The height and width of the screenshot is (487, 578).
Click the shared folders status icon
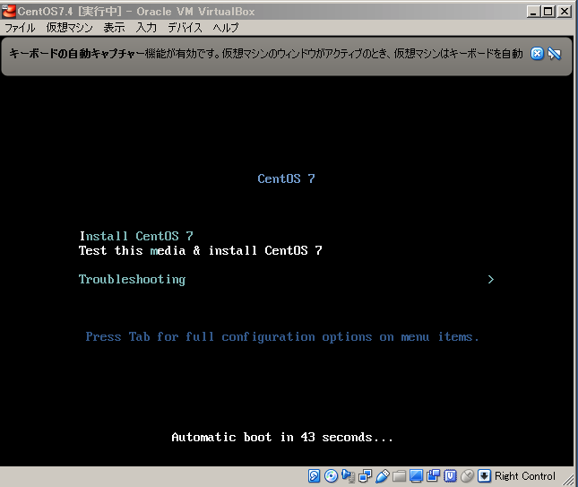(399, 476)
